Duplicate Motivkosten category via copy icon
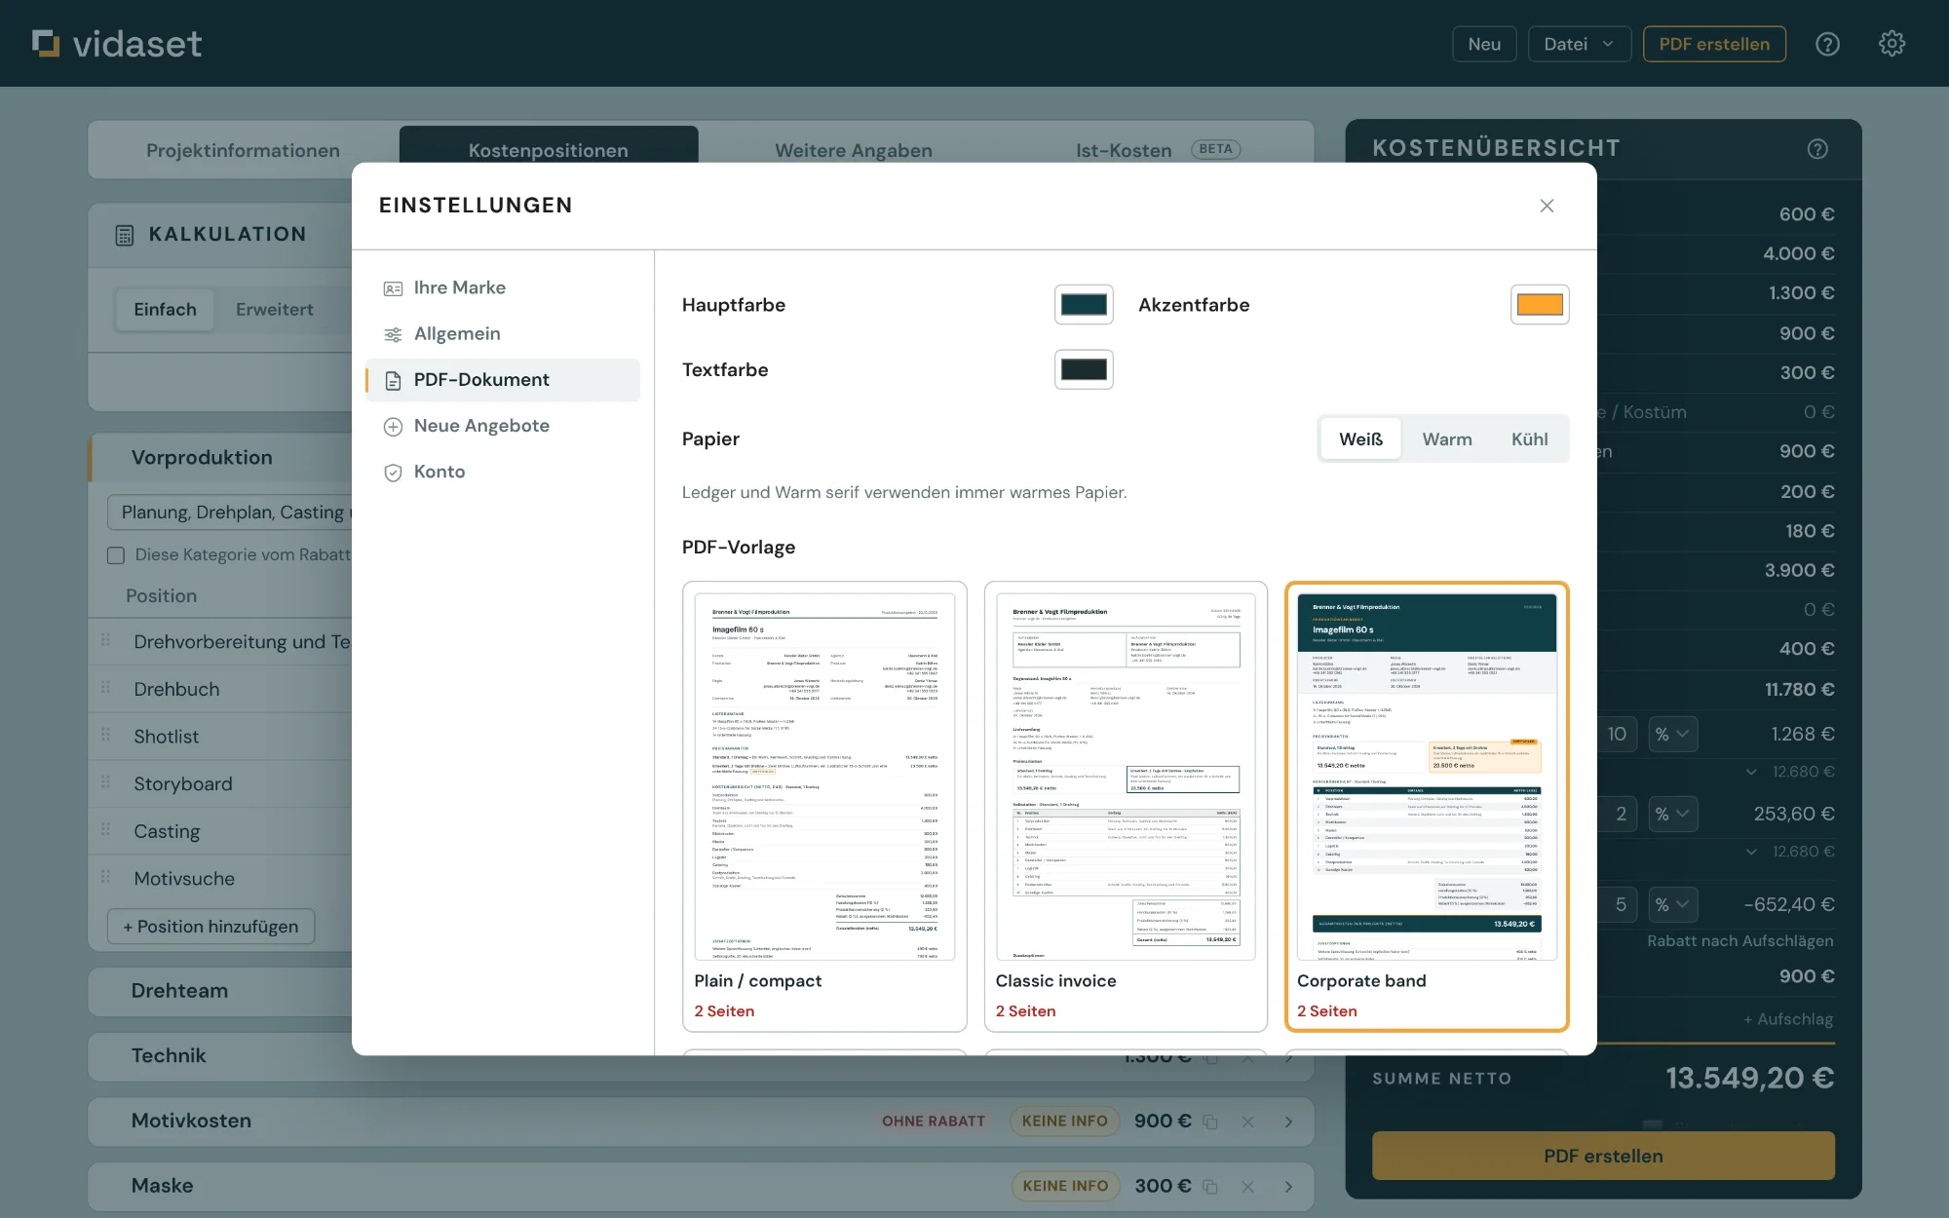Viewport: 1949px width, 1218px height. (x=1210, y=1122)
